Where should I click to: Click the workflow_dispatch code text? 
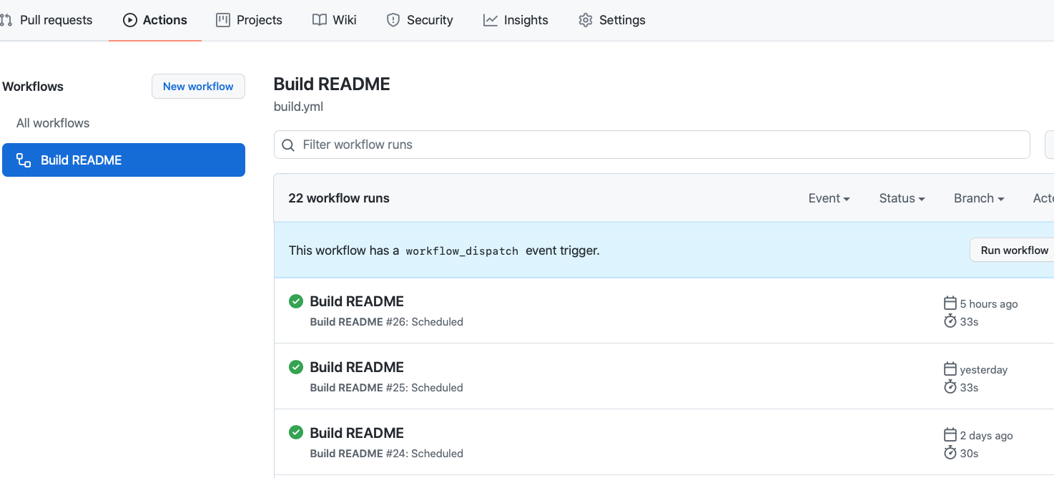click(462, 251)
